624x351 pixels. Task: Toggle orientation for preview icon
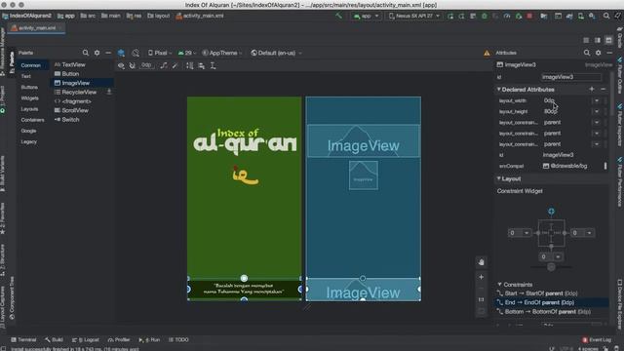point(136,53)
